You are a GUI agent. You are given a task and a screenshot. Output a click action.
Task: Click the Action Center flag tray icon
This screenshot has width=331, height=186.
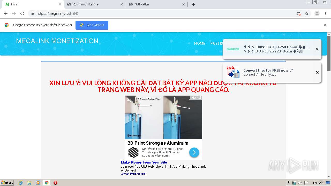click(x=306, y=183)
